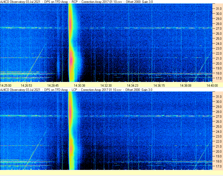
Task: Click the RCP spectrogram title text
Action: pyautogui.click(x=76, y=2)
